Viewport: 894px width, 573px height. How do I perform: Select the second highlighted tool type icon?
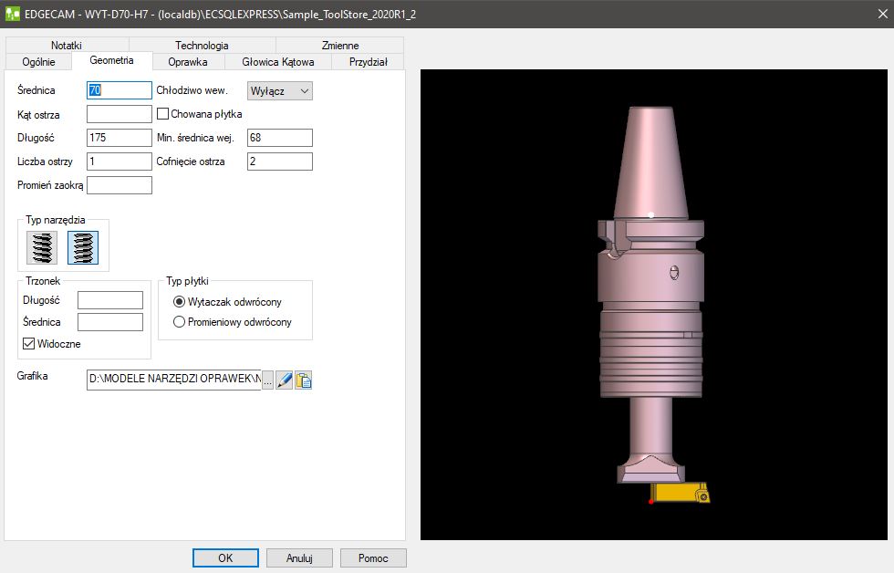pos(83,247)
